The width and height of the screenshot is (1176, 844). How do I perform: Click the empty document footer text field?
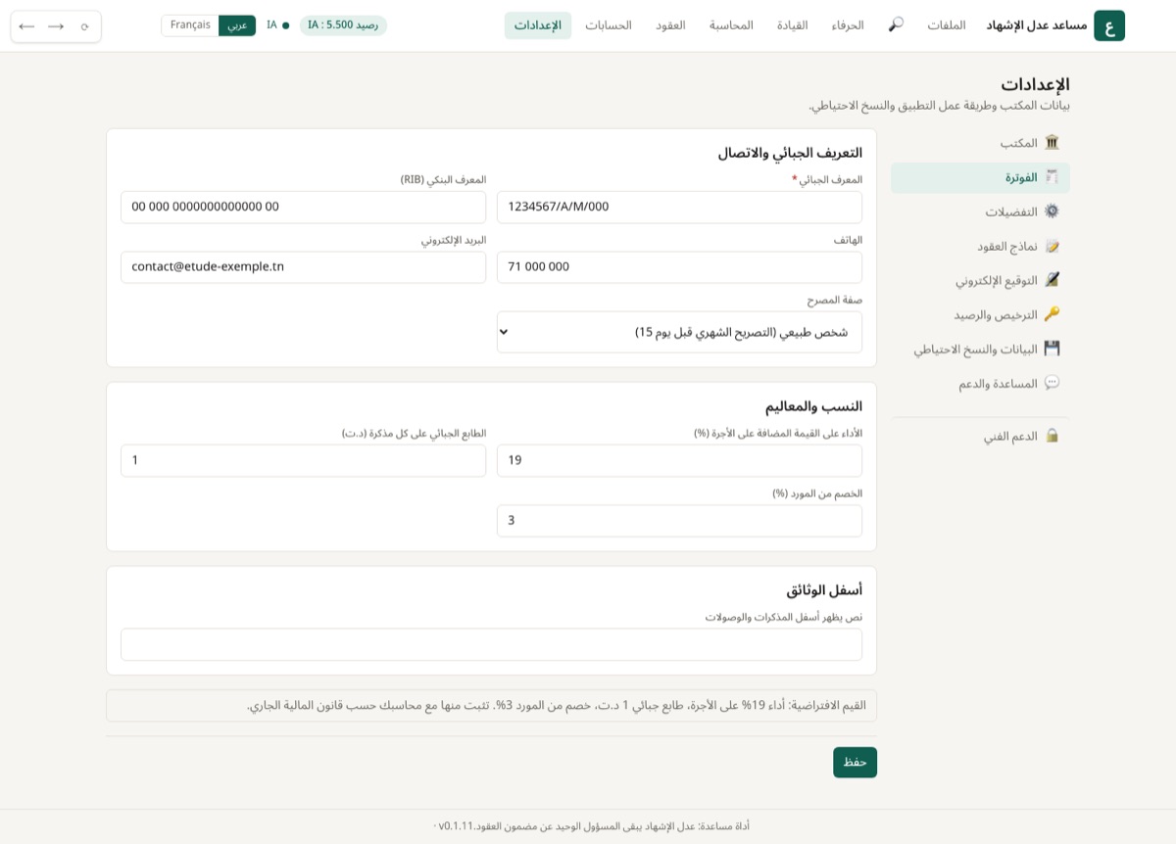pos(491,644)
